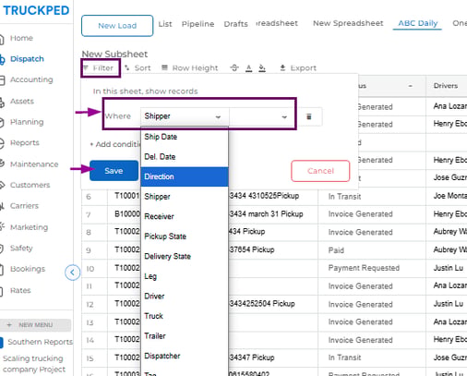Select Direction in the dropdown list
This screenshot has height=376, width=467.
coord(185,176)
